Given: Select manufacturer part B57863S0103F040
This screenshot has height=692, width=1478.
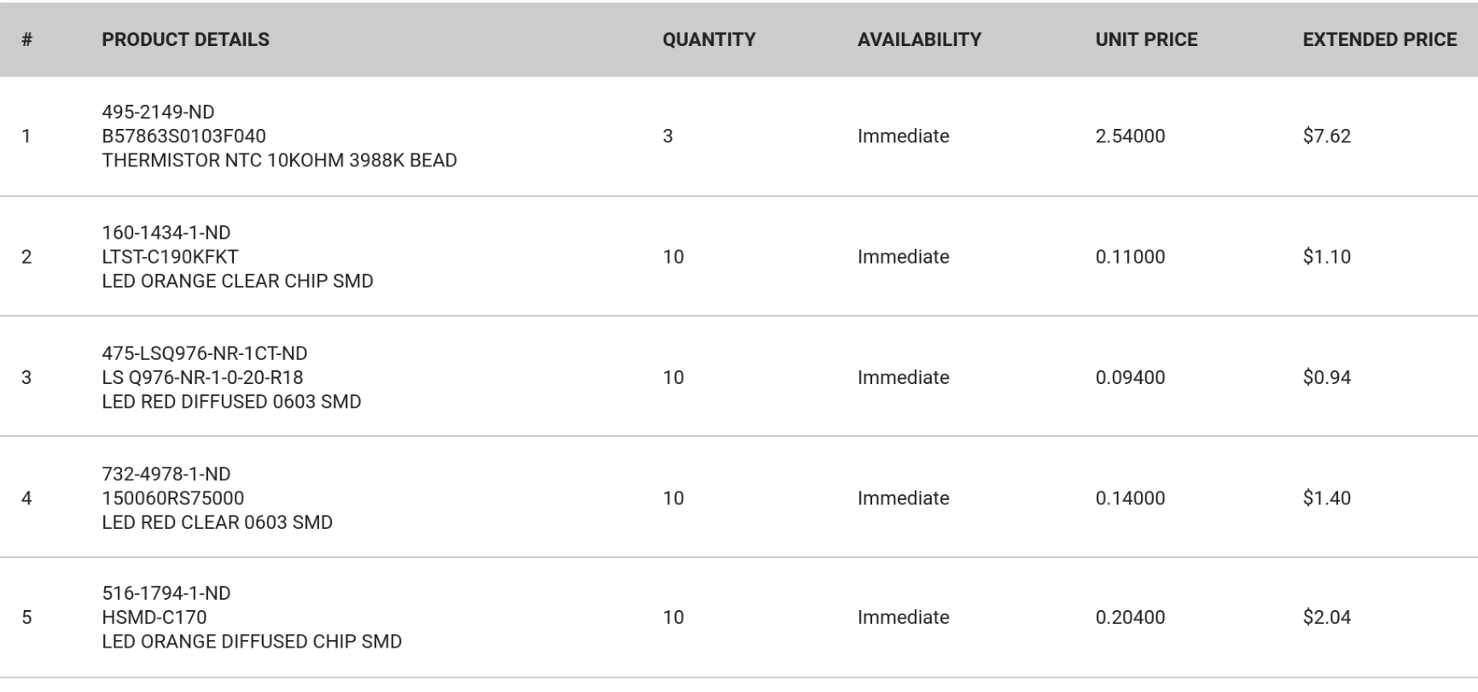Looking at the screenshot, I should 183,136.
